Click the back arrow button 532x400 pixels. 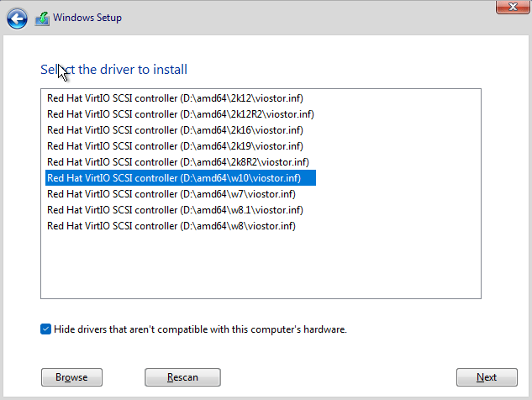(x=17, y=16)
